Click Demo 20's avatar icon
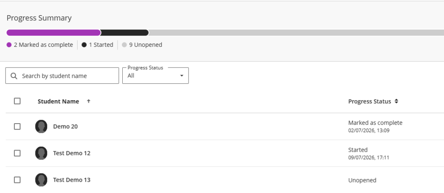 (41, 126)
